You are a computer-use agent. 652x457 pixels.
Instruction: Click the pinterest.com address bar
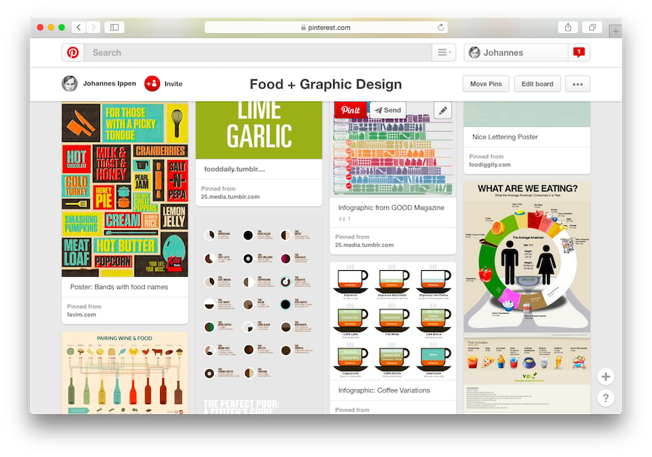point(326,28)
